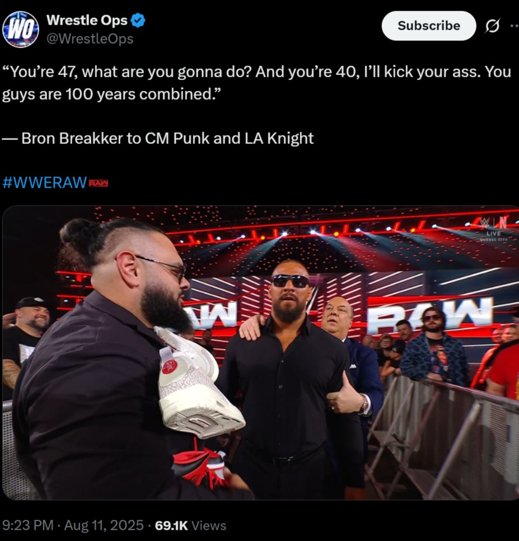519x541 pixels.
Task: Click the blue verified checkmark badge
Action: point(138,20)
